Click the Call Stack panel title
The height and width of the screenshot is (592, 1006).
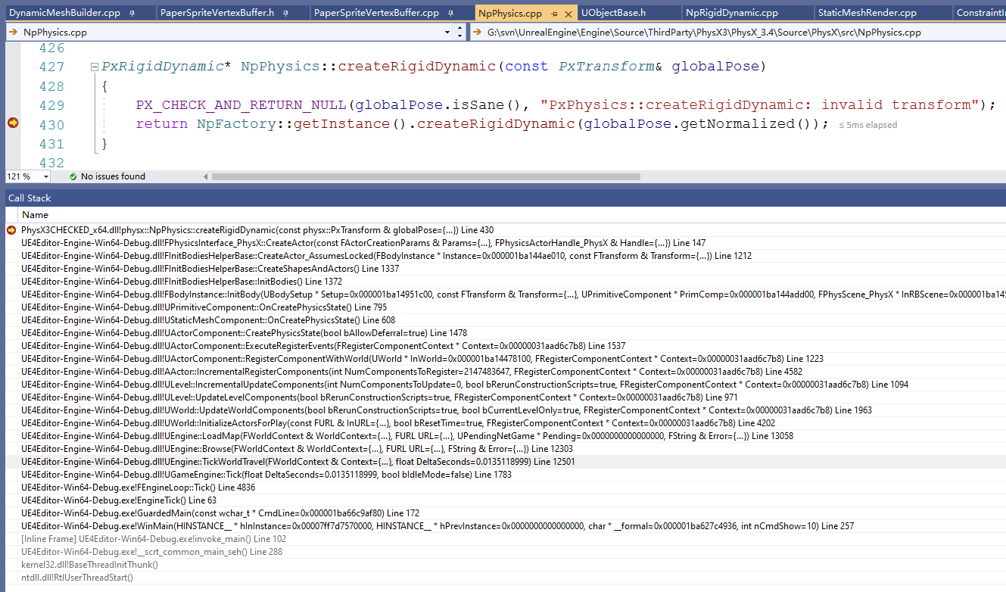pos(29,198)
